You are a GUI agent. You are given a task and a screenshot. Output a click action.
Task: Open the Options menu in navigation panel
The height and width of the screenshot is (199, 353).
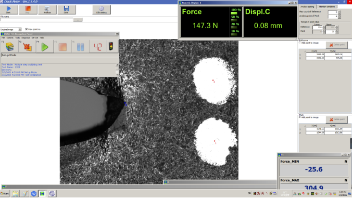[10, 38]
